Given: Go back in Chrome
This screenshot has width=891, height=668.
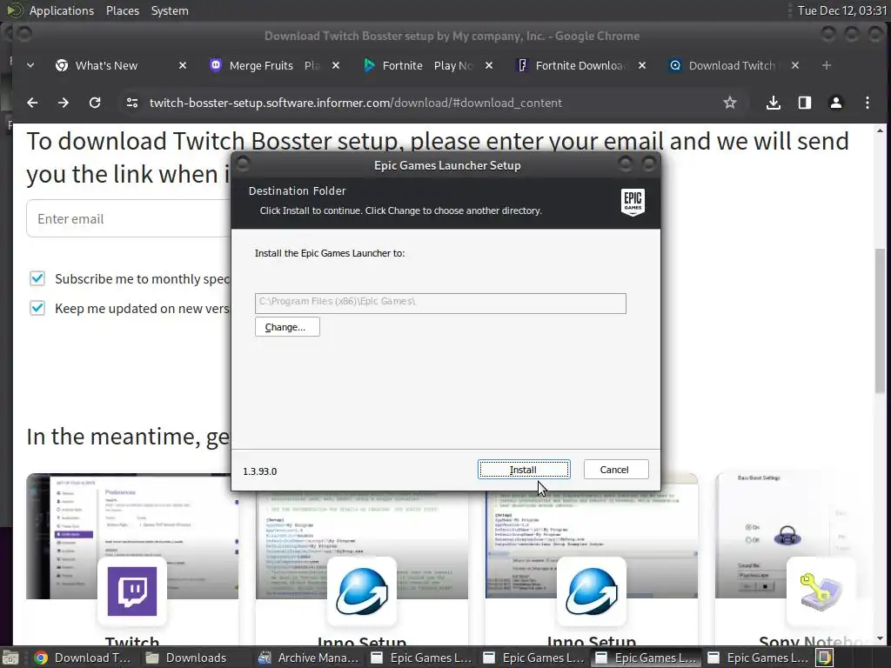Looking at the screenshot, I should click(32, 103).
